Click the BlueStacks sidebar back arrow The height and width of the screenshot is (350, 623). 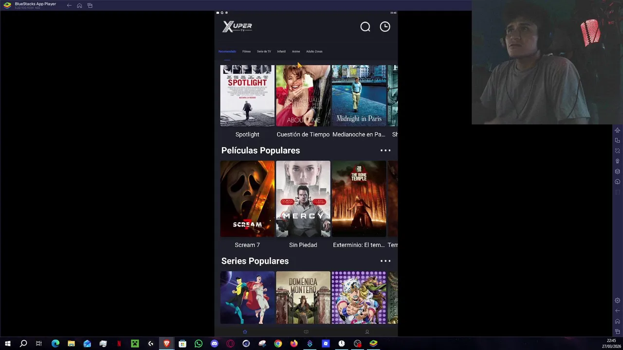pyautogui.click(x=618, y=311)
